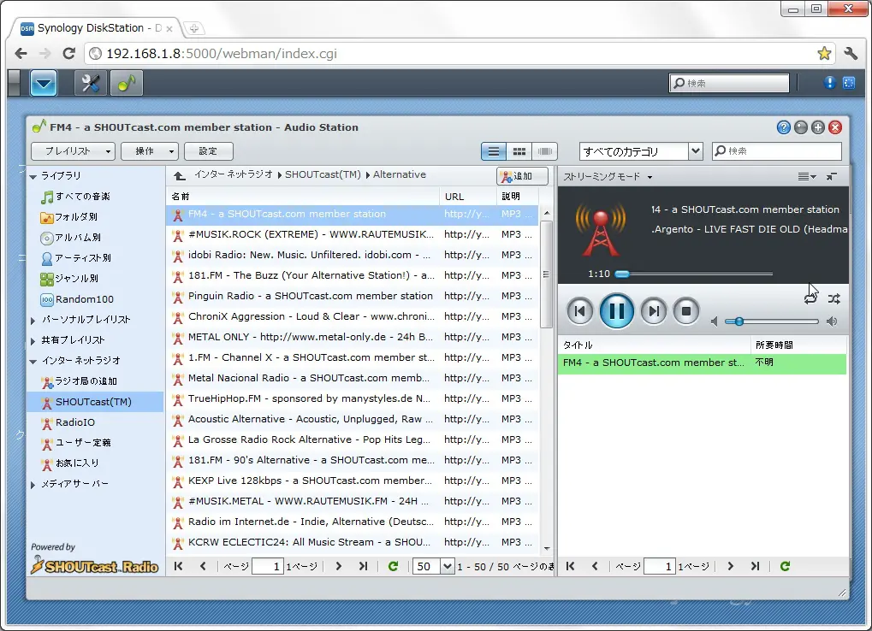Select Pinguin Radio station row
This screenshot has width=872, height=631.
point(352,296)
